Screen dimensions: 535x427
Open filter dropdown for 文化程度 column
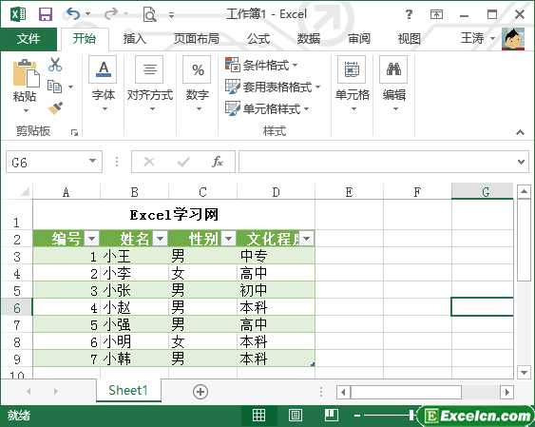point(306,239)
